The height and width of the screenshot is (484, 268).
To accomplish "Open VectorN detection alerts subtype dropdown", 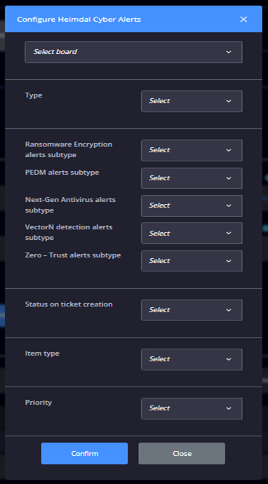I will click(192, 234).
